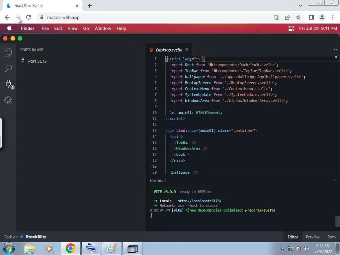Open the Action Center flag icon
The height and width of the screenshot is (255, 340).
[298, 249]
